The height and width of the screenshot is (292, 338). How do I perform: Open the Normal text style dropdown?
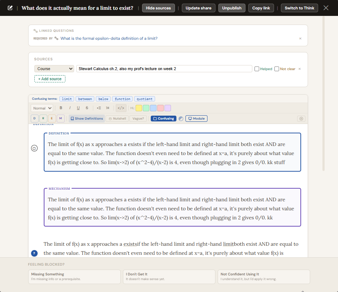[42, 108]
